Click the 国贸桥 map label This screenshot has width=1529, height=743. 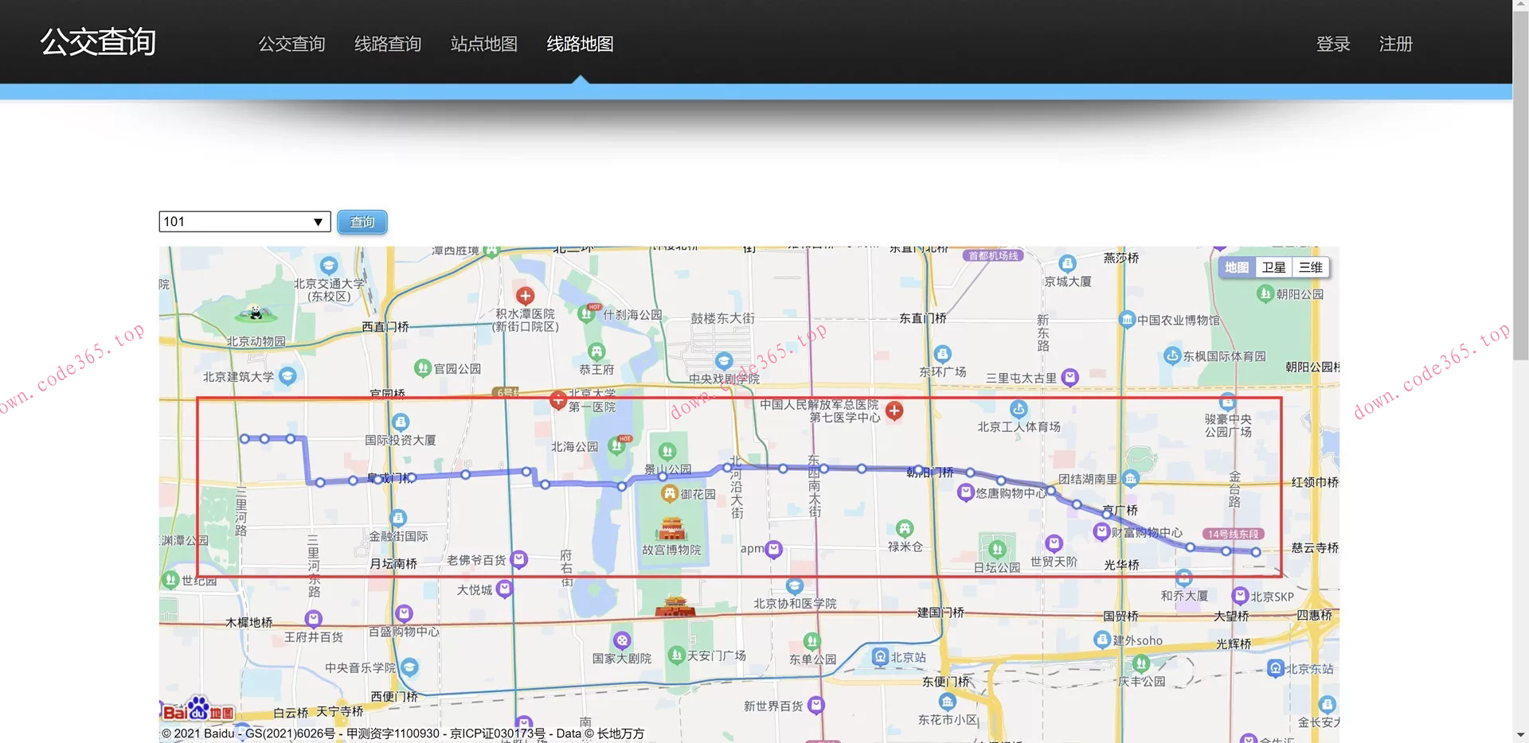1120,616
